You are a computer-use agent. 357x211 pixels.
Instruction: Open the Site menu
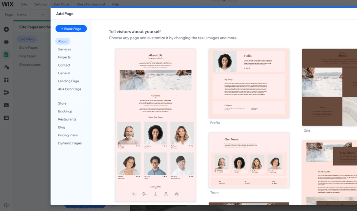pyautogui.click(x=24, y=4)
